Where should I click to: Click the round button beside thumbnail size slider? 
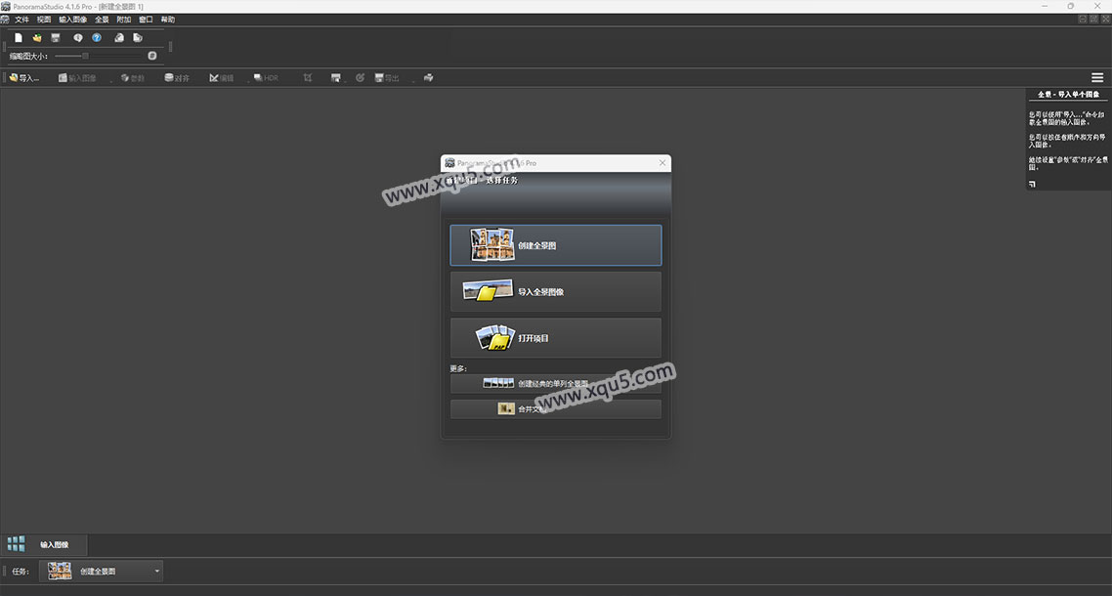click(151, 56)
